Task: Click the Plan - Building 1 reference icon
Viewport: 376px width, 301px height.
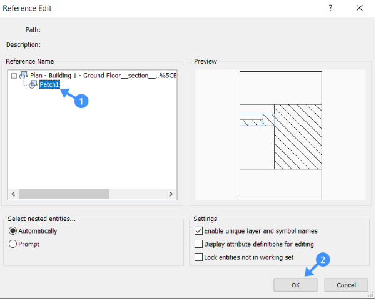Action: pos(24,76)
